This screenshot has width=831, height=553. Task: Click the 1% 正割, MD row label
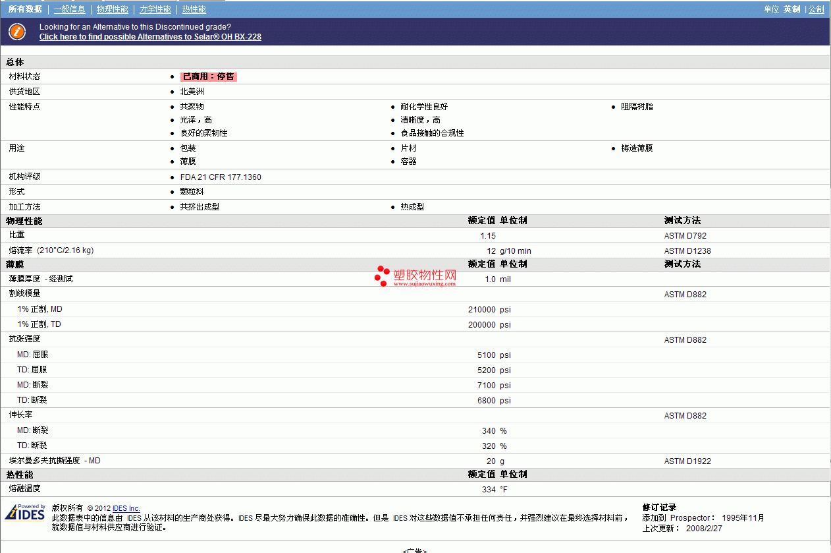click(40, 309)
